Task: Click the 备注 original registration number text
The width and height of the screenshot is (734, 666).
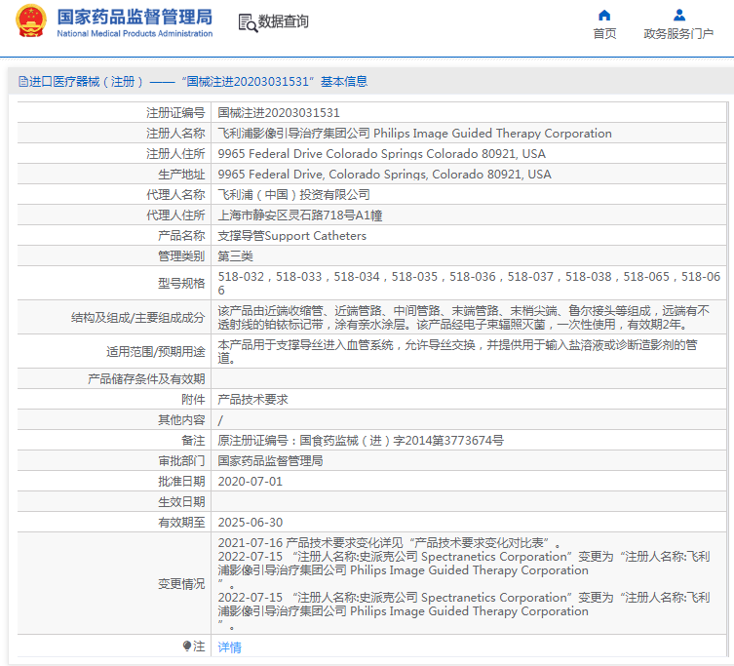Action: [361, 441]
